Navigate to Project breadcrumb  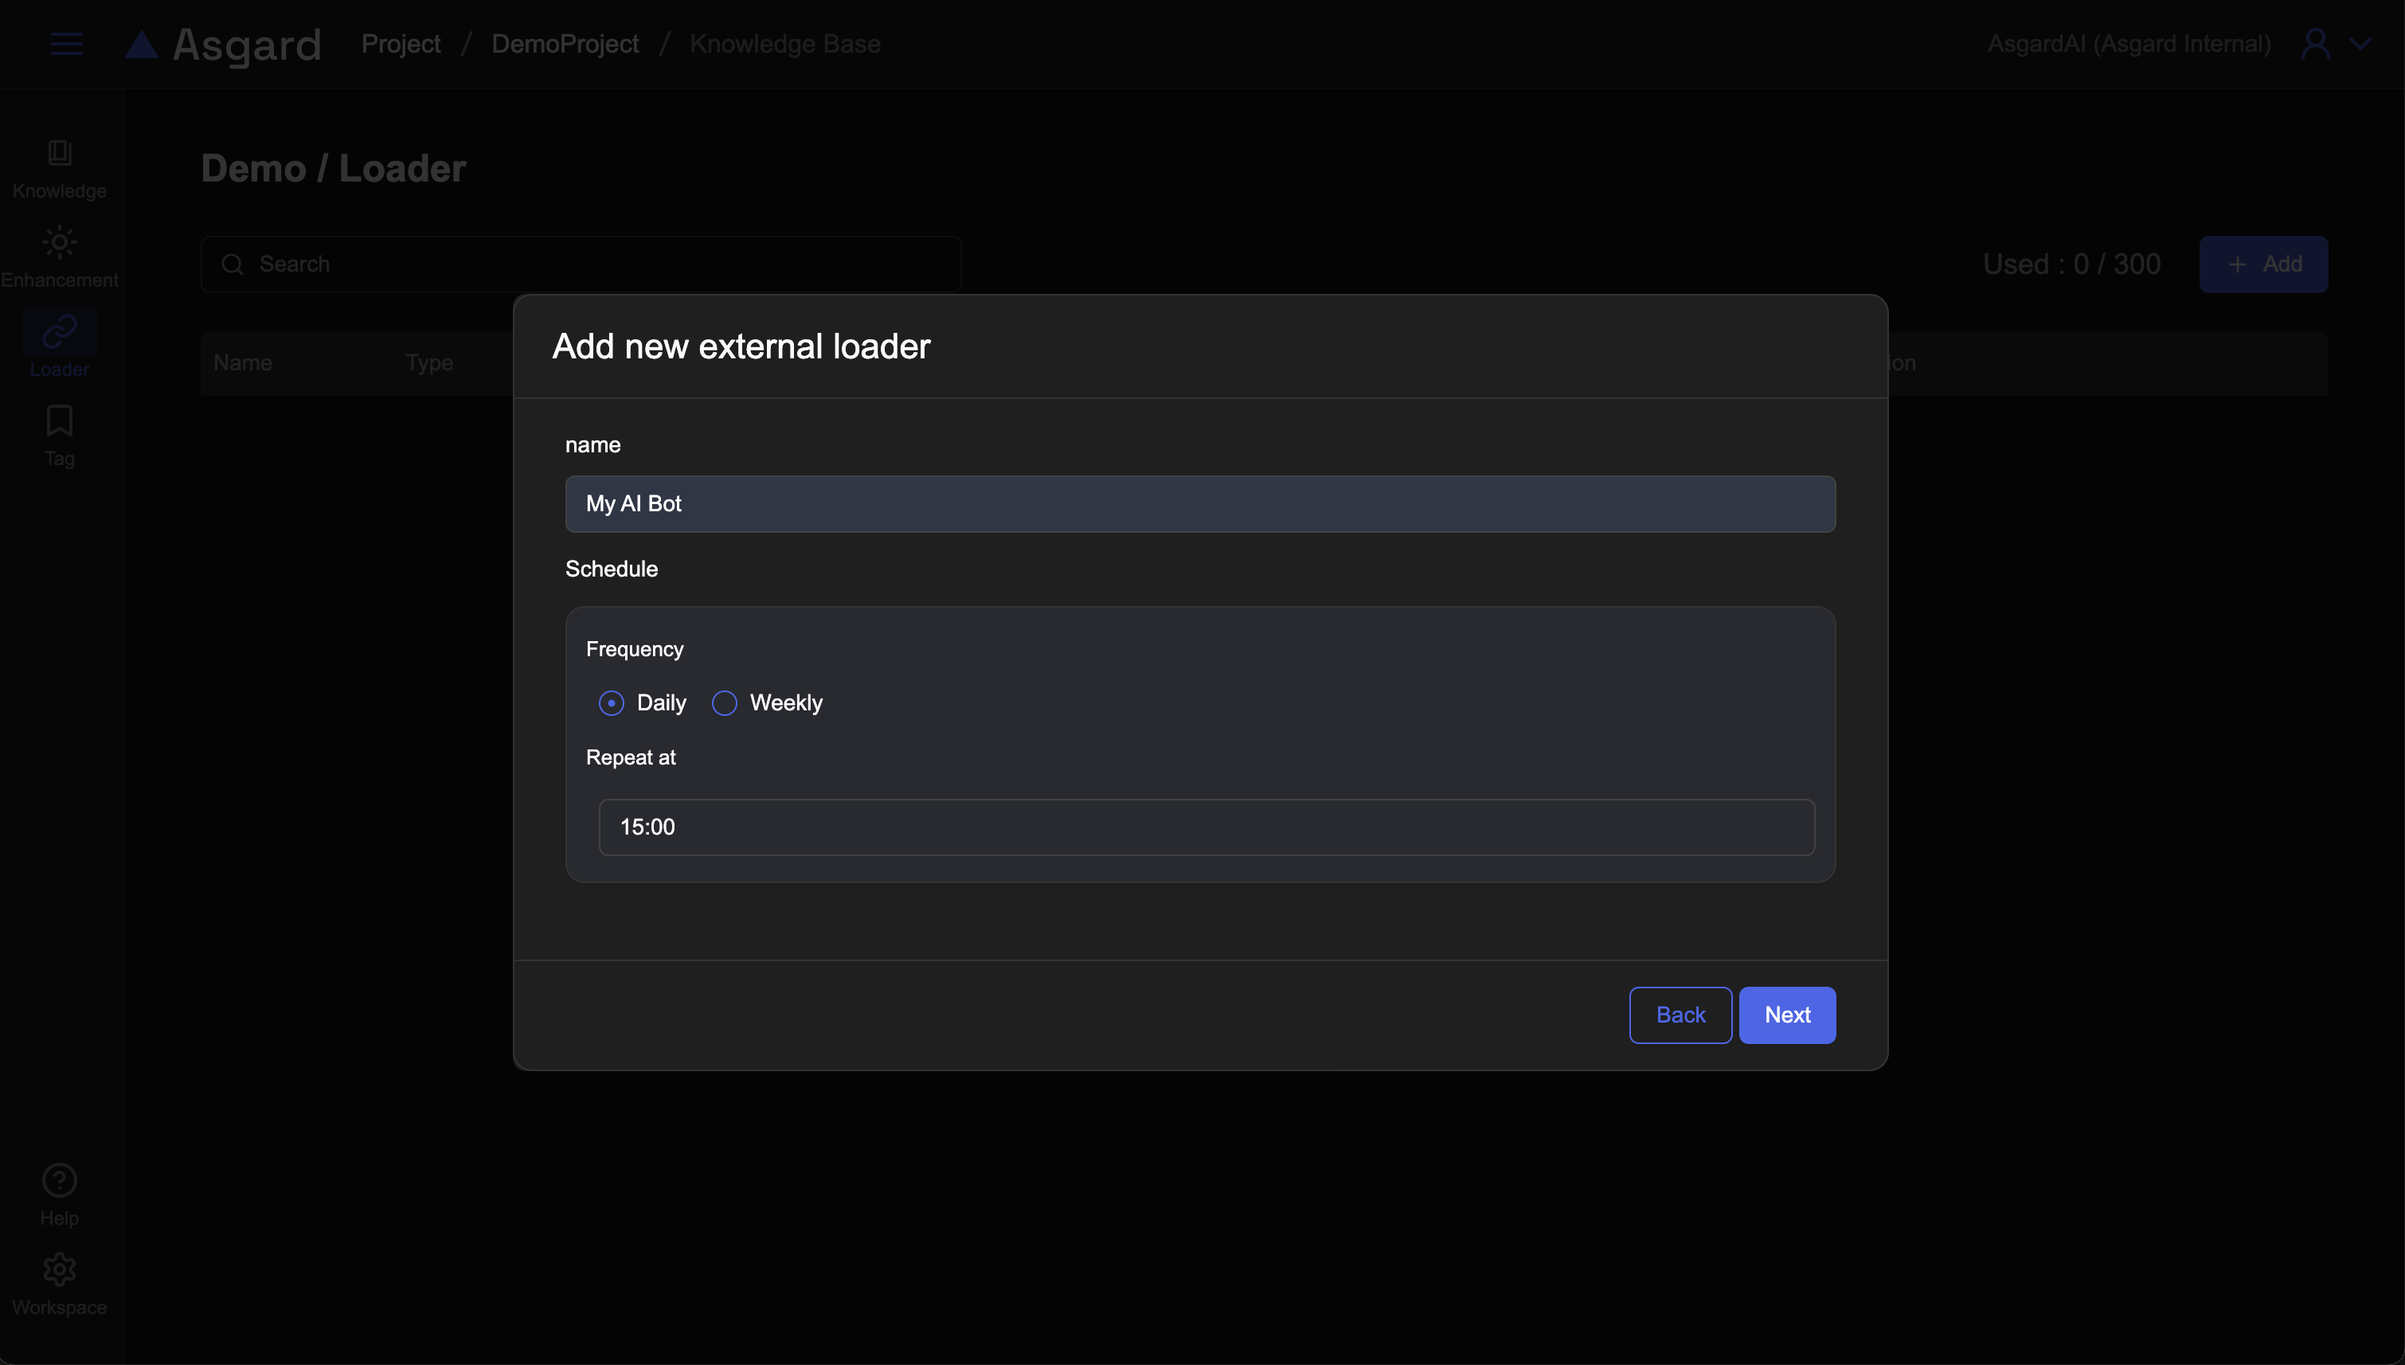click(401, 44)
